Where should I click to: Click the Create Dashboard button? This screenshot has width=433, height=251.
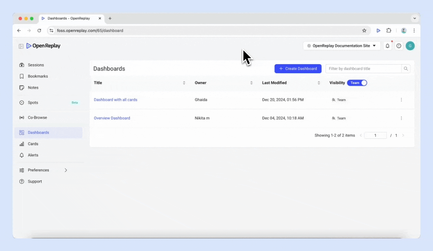click(298, 69)
